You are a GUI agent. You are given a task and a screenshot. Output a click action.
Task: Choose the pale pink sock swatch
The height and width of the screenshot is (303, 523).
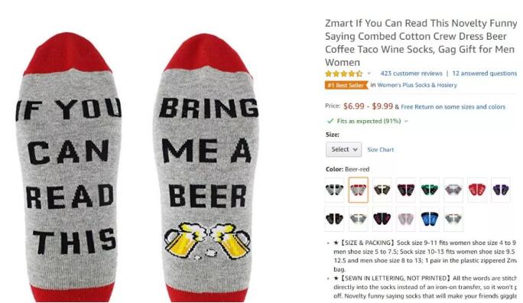pyautogui.click(x=406, y=219)
